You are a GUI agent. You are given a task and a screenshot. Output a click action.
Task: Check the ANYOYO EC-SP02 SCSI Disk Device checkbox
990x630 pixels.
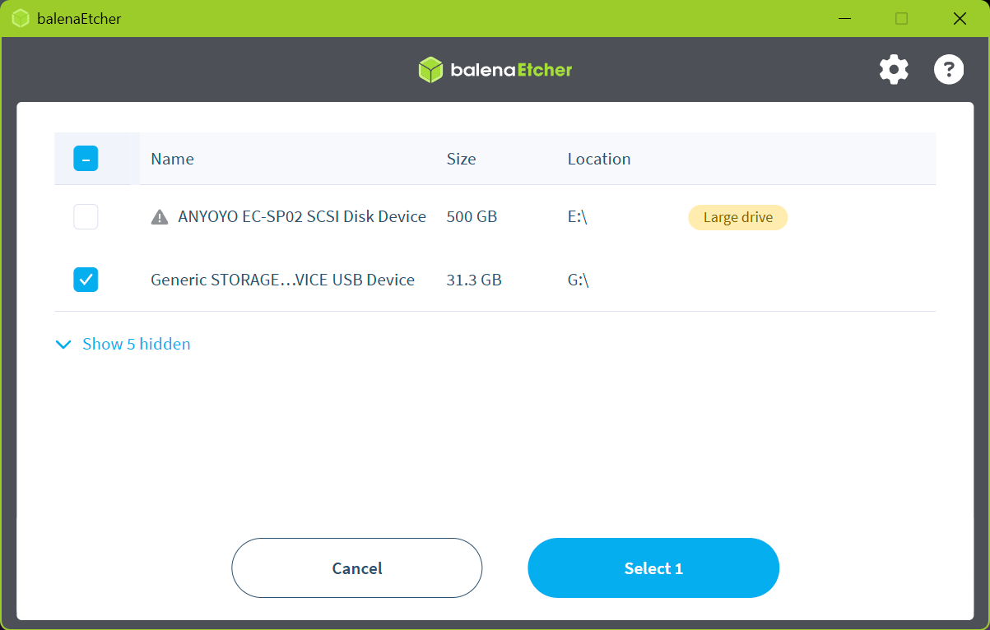tap(86, 217)
